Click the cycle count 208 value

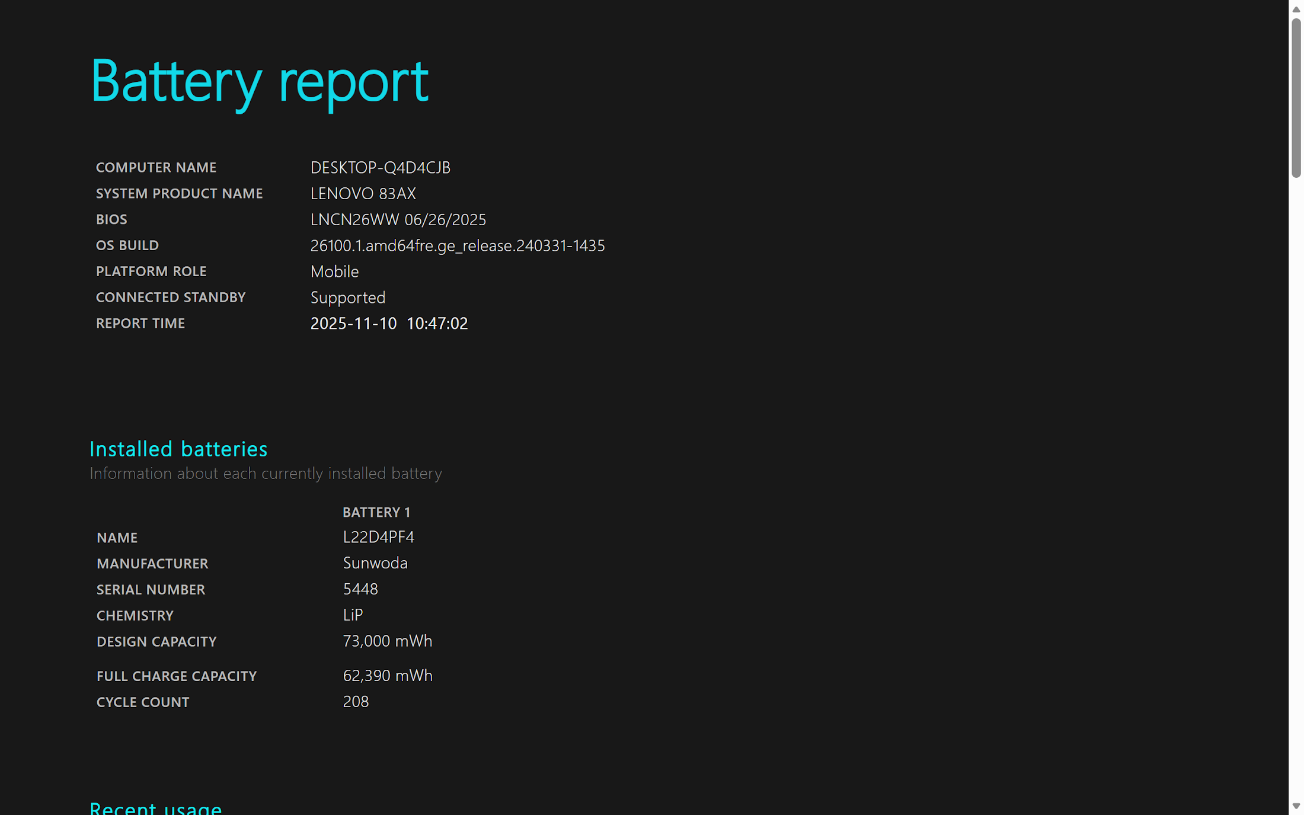tap(356, 702)
